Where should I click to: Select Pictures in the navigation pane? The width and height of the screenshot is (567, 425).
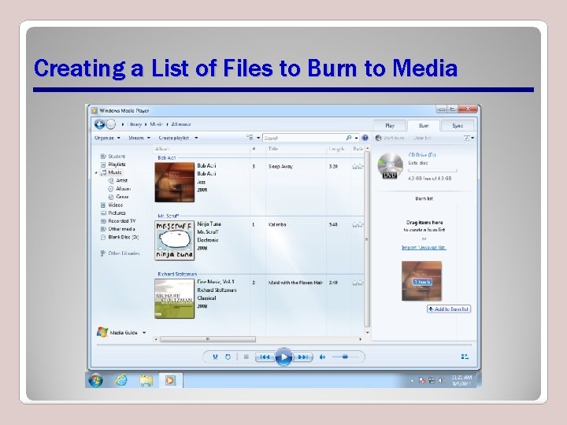(113, 213)
